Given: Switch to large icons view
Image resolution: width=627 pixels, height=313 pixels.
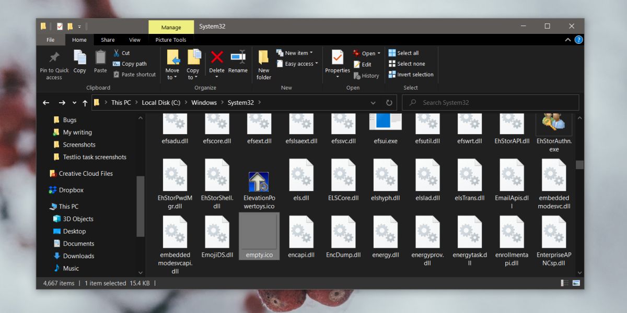Looking at the screenshot, I should (x=576, y=283).
